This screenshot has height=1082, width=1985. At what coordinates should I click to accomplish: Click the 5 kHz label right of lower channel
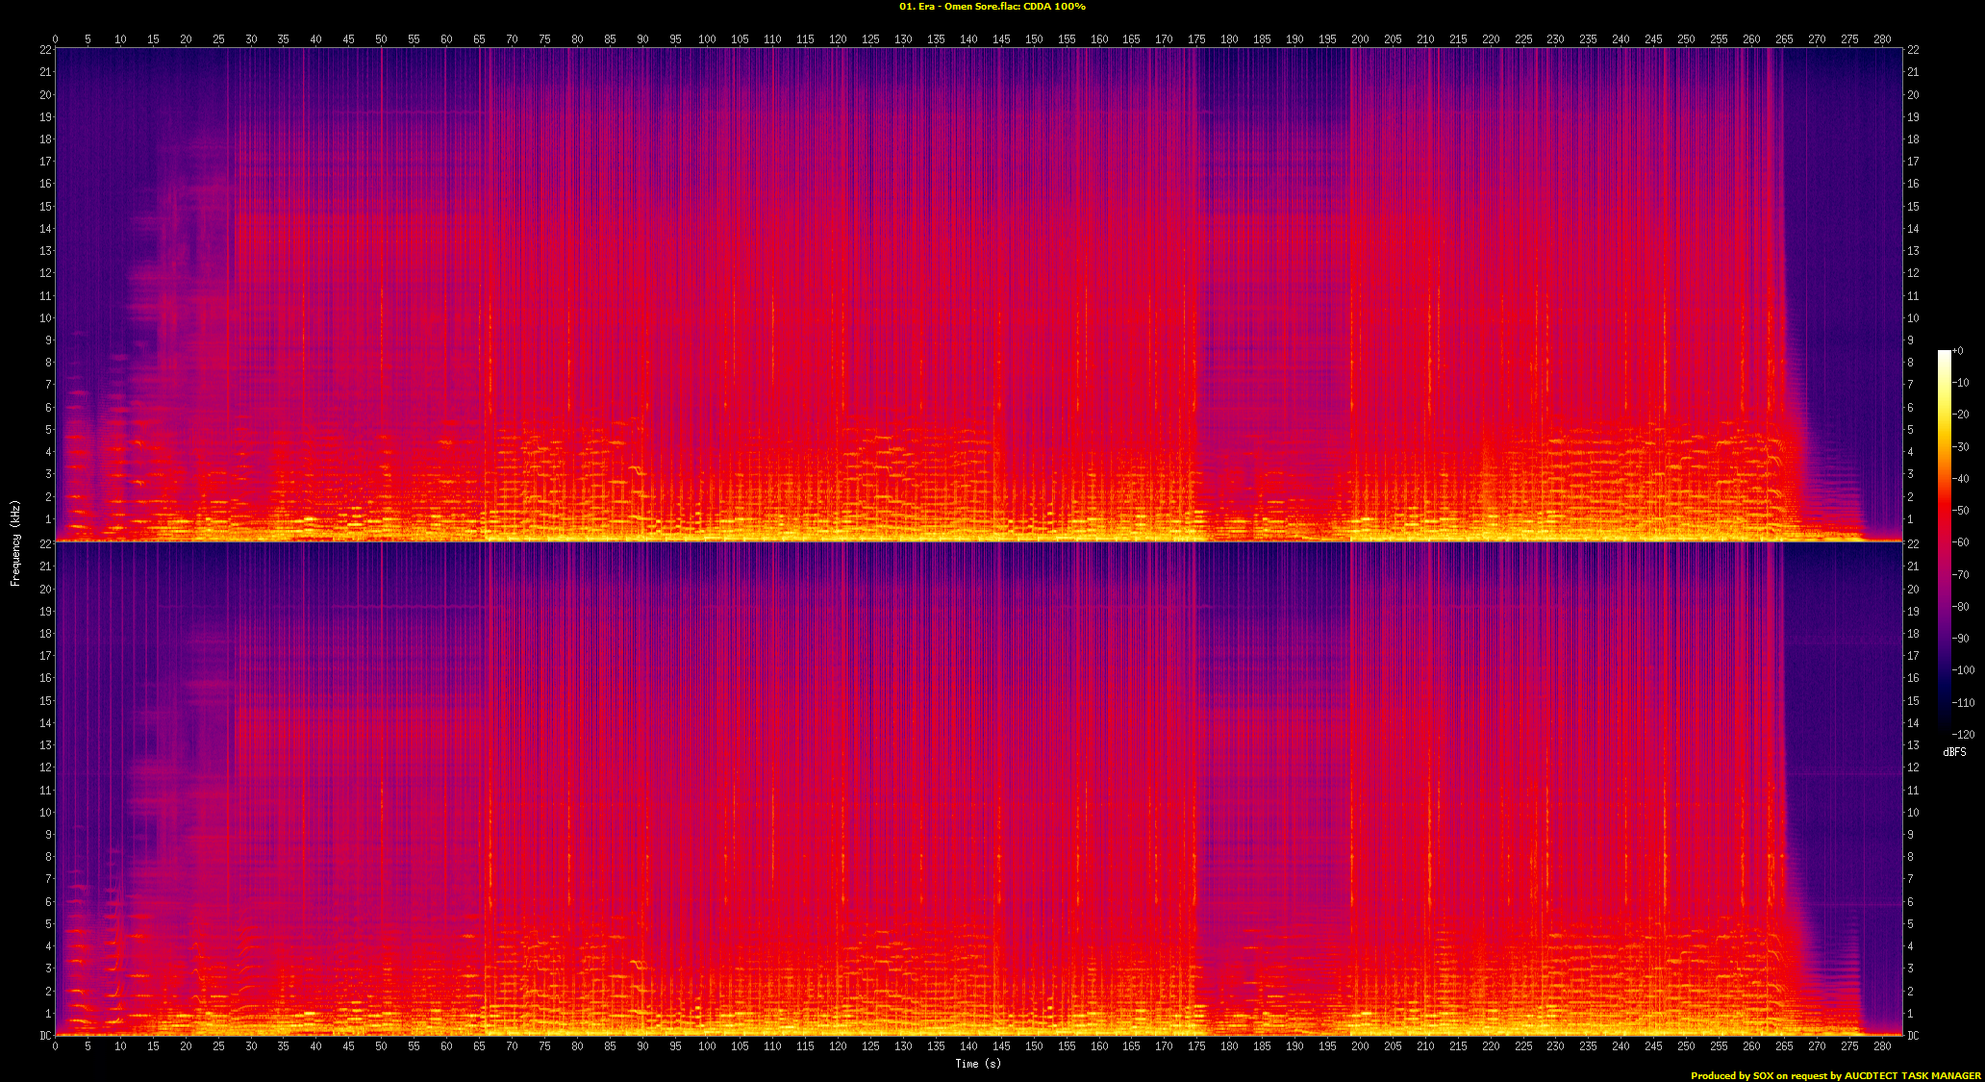(1911, 924)
